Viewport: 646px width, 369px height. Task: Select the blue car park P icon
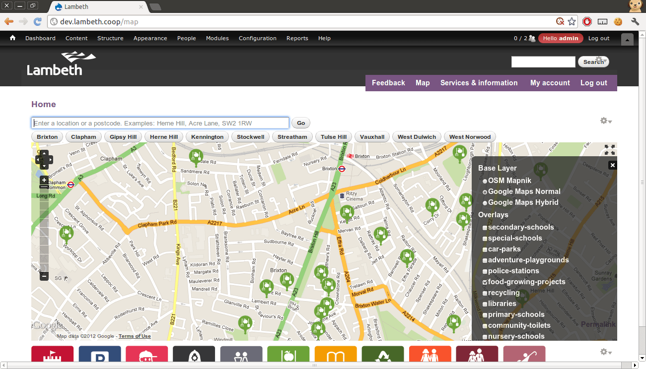coord(99,355)
